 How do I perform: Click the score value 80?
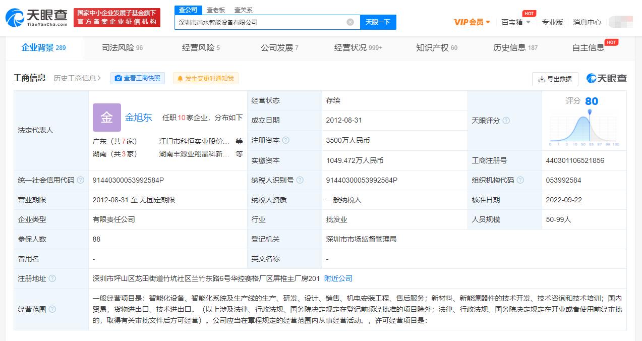[x=592, y=101]
